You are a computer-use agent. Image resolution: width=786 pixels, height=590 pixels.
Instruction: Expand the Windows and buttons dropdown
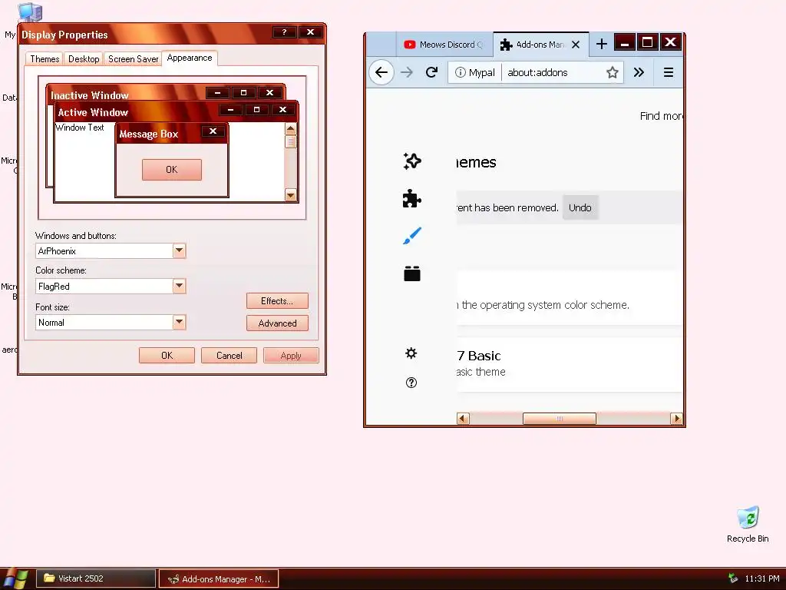(x=179, y=250)
